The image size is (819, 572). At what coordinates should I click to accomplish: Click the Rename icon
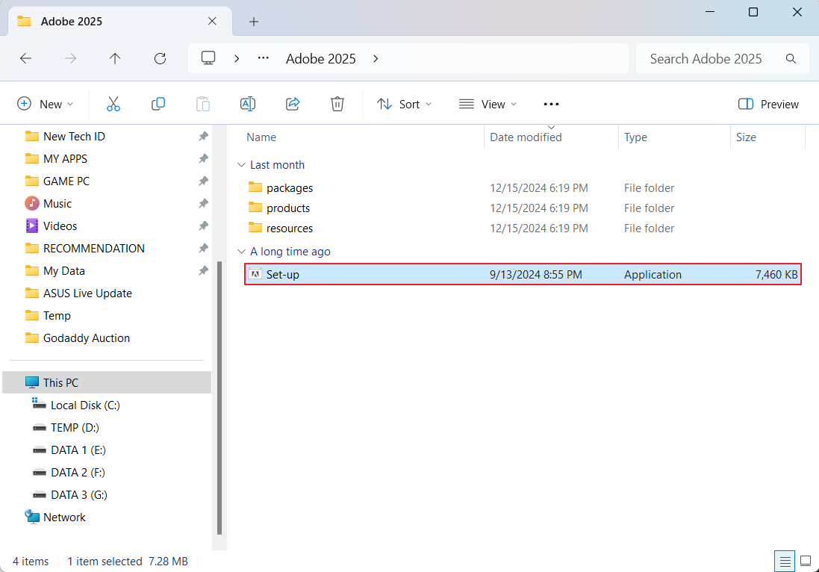[x=248, y=104]
